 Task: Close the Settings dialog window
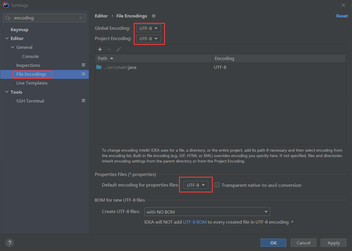343,5
